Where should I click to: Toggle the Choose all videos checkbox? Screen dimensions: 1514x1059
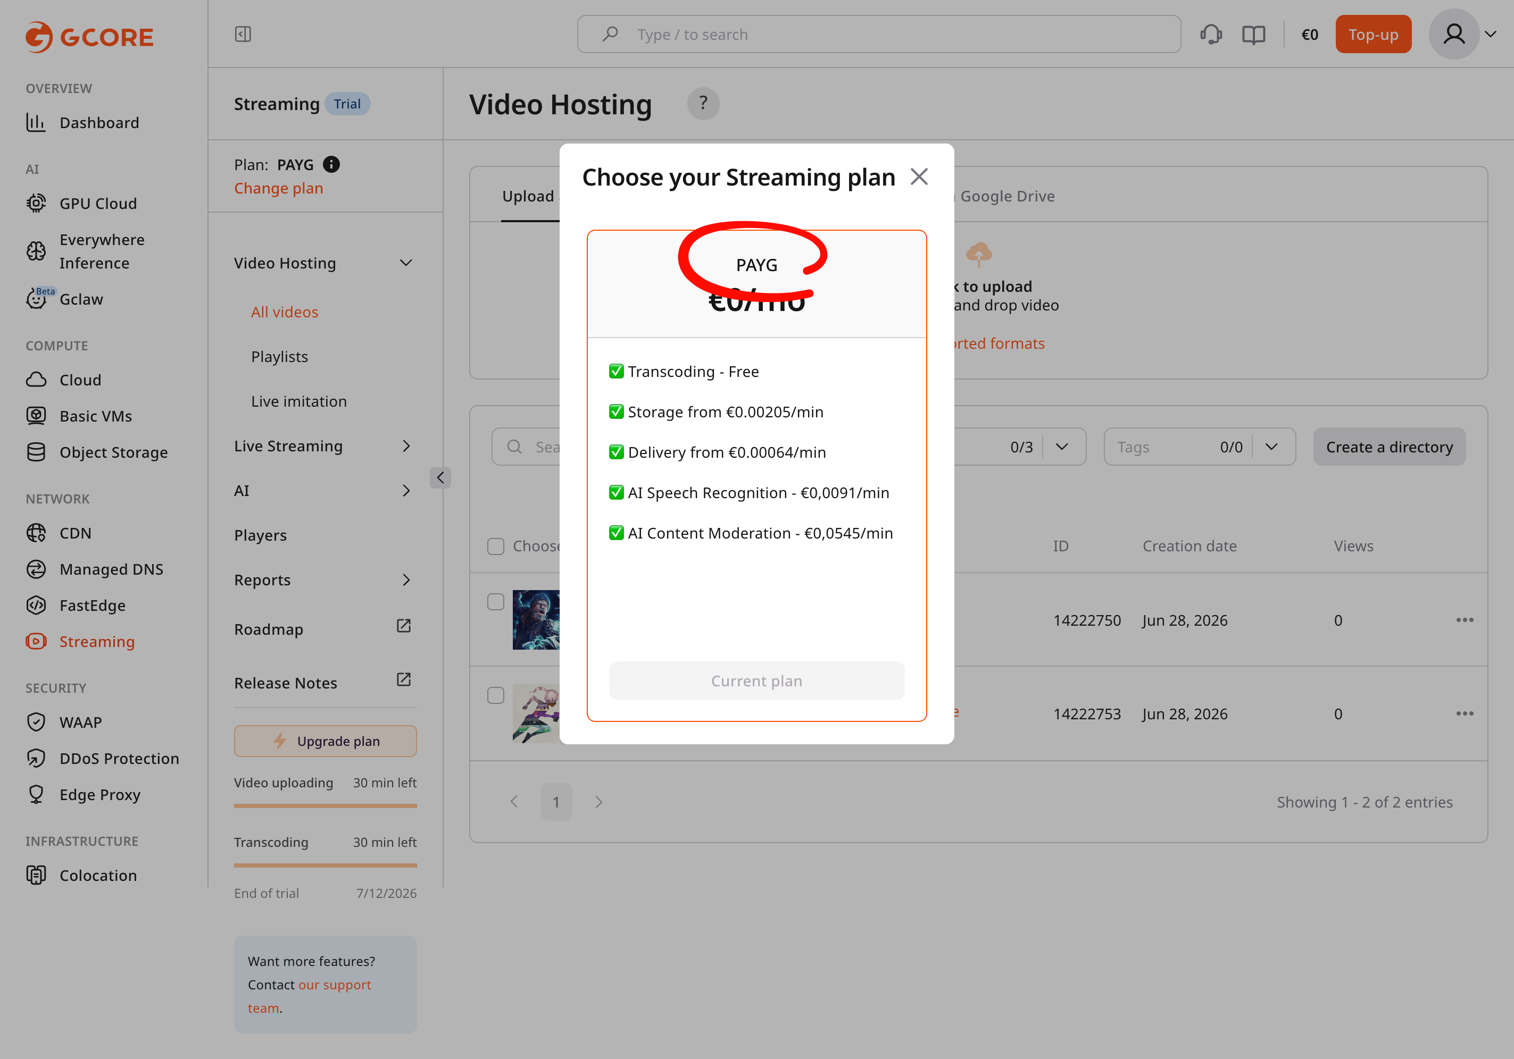[x=495, y=547]
